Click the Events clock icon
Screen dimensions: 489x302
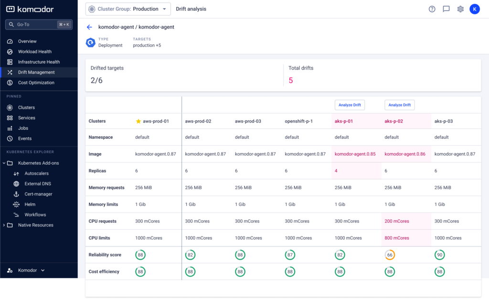point(10,138)
